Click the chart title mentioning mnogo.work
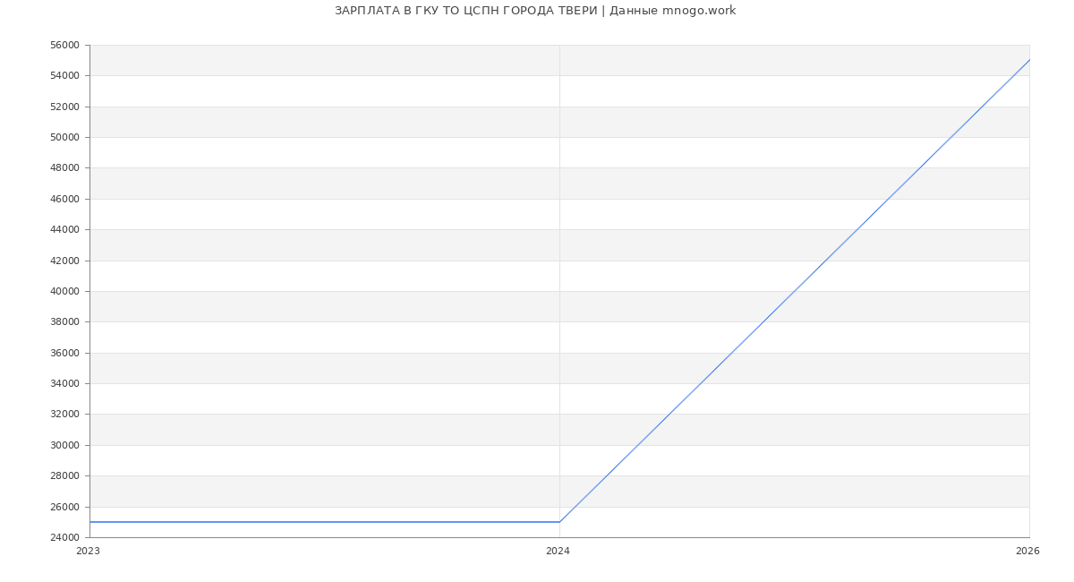This screenshot has height=582, width=1074. click(535, 11)
